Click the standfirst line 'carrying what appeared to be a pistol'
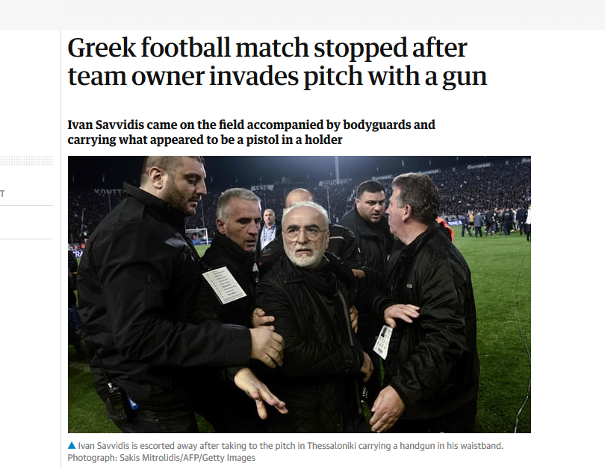 [205, 139]
